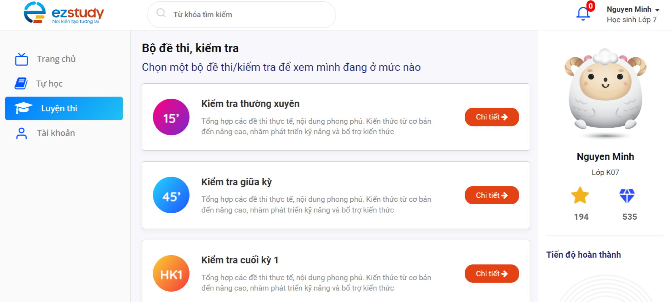Viewport: 672px width, 302px height.
Task: Open the ezstudy logo
Action: 63,14
